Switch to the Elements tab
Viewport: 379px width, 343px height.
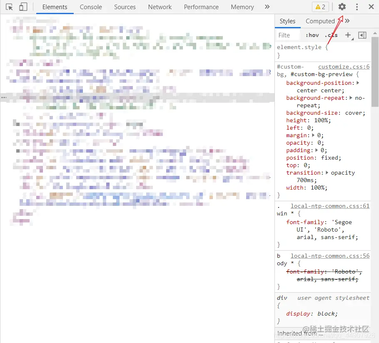pyautogui.click(x=55, y=7)
